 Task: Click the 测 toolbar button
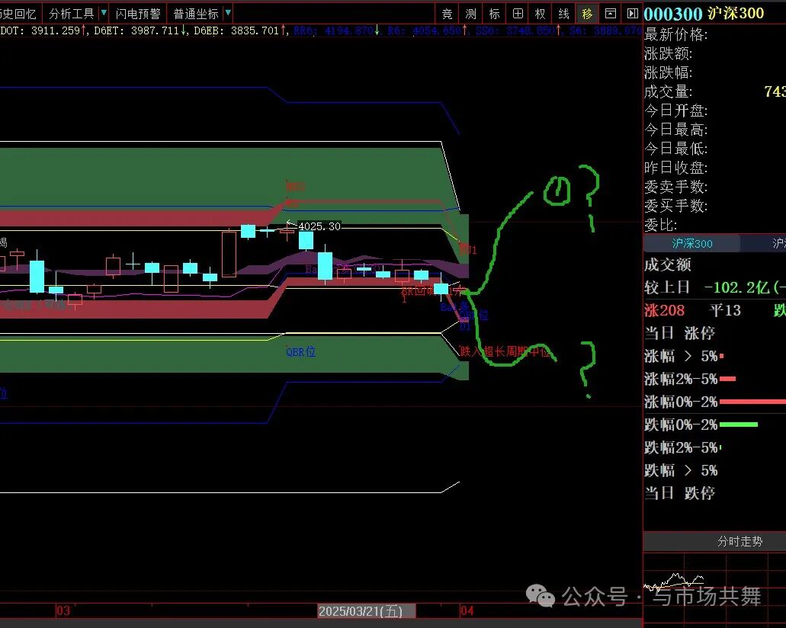click(470, 14)
